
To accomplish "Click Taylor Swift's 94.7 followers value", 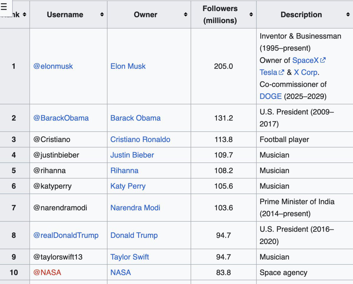I will 223,257.
